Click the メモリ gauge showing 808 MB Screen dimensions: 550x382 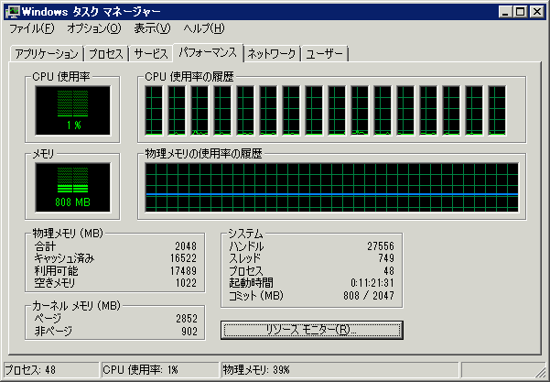72,188
